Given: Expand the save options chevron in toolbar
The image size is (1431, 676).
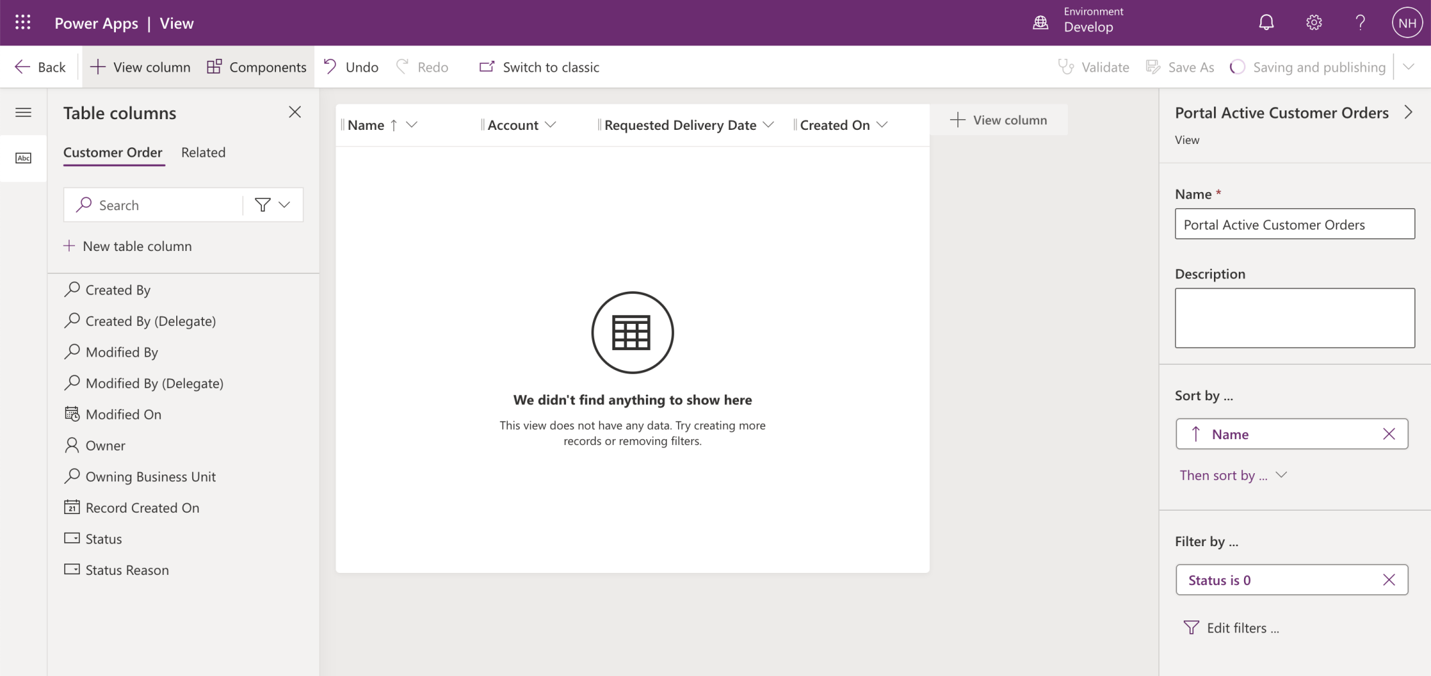Looking at the screenshot, I should click(1409, 67).
